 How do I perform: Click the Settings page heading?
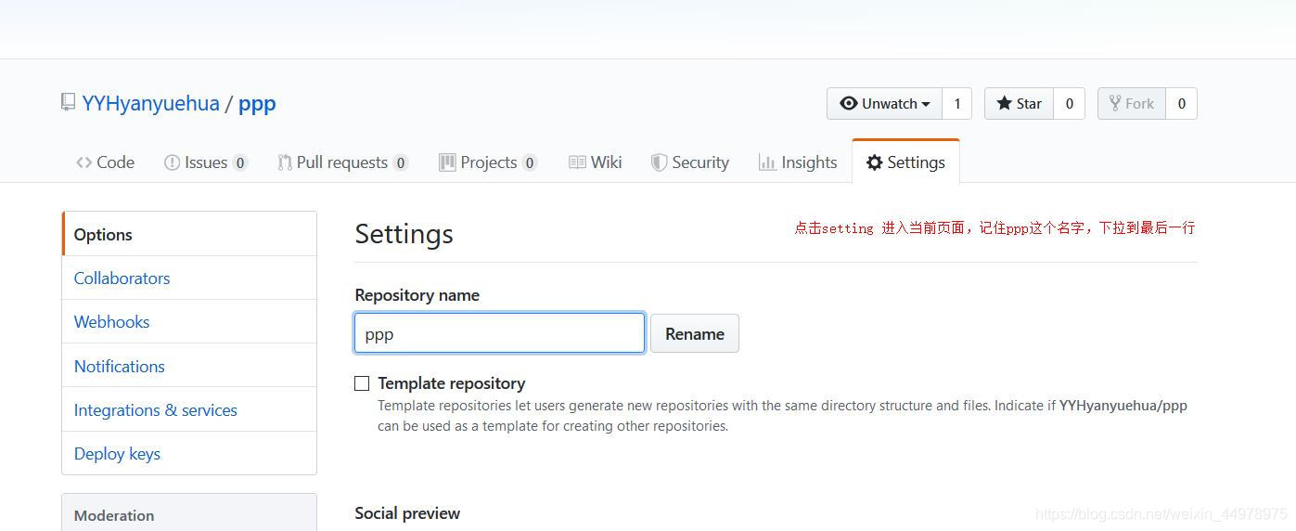click(404, 234)
